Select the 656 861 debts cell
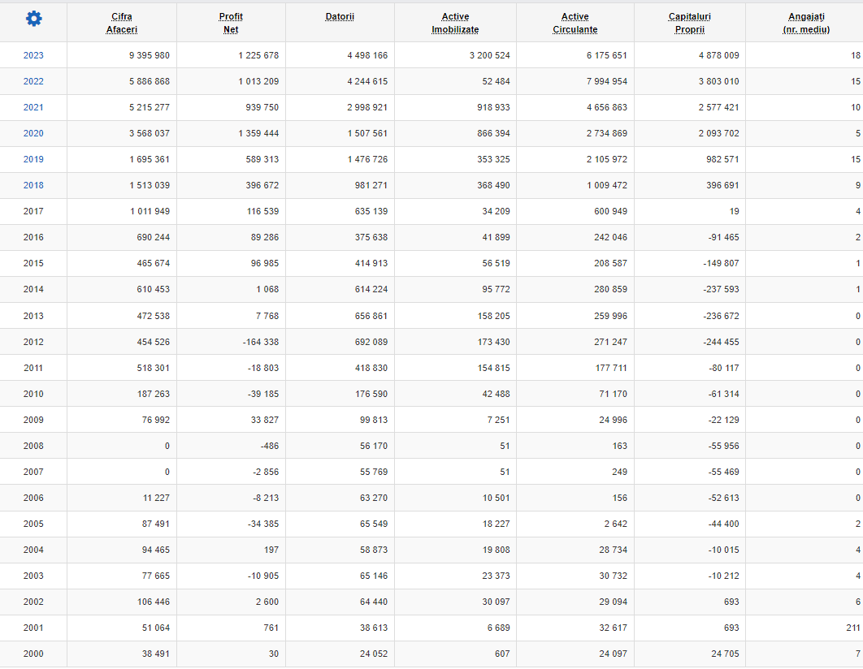Screen dimensions: 863x669 pyautogui.click(x=340, y=316)
